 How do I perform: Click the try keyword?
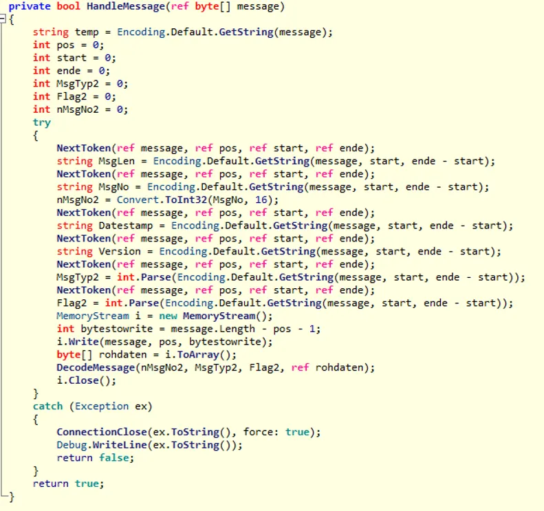tap(41, 122)
